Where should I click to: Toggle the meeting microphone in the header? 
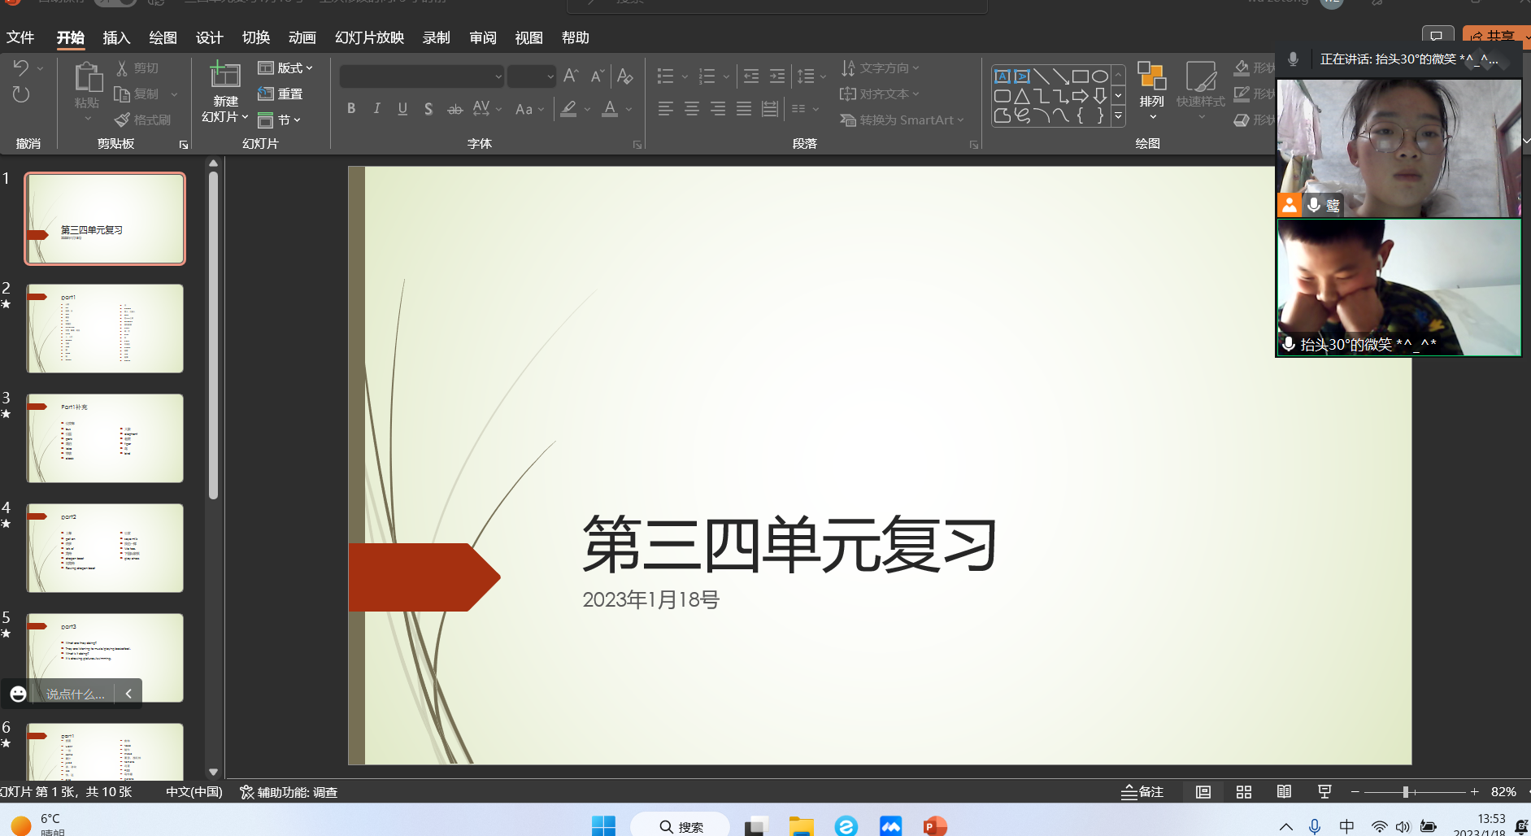pyautogui.click(x=1293, y=59)
